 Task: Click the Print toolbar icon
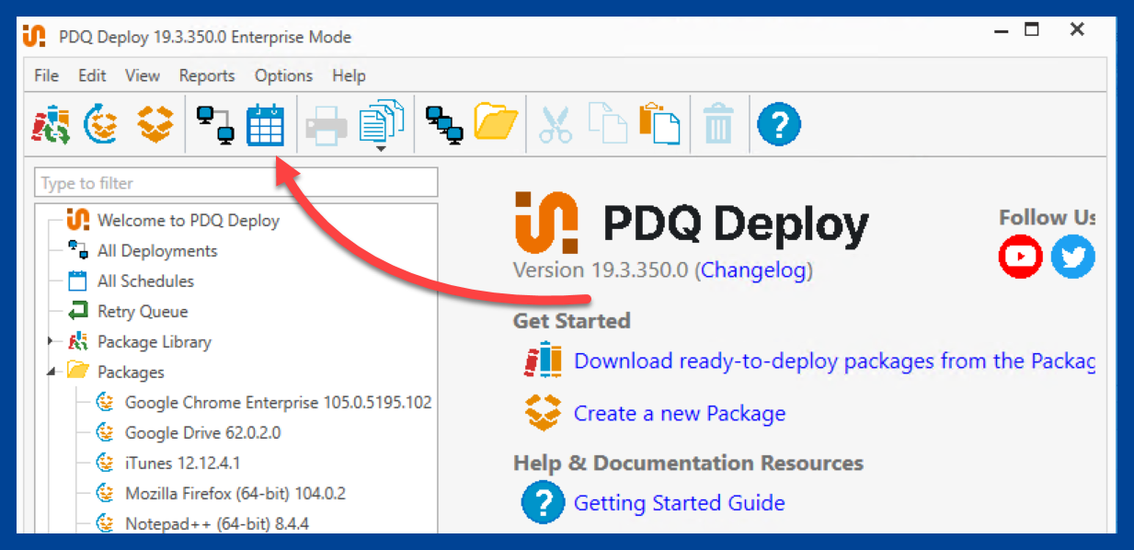326,125
